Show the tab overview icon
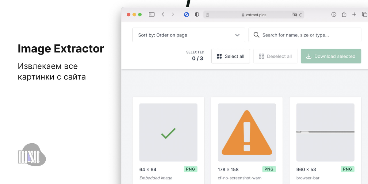The width and height of the screenshot is (368, 184). click(x=365, y=14)
